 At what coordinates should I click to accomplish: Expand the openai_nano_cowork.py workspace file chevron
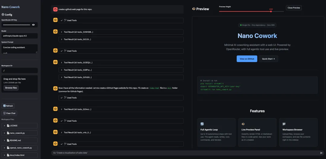tap(5, 148)
